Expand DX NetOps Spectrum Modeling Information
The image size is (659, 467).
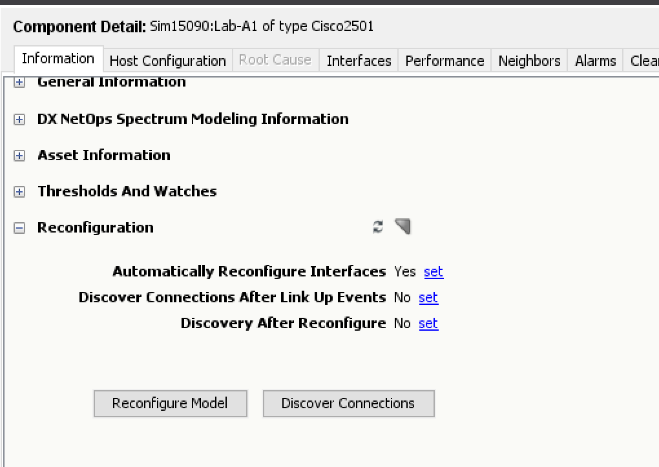coord(19,119)
